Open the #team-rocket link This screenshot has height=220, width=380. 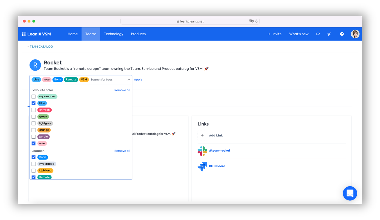(220, 151)
